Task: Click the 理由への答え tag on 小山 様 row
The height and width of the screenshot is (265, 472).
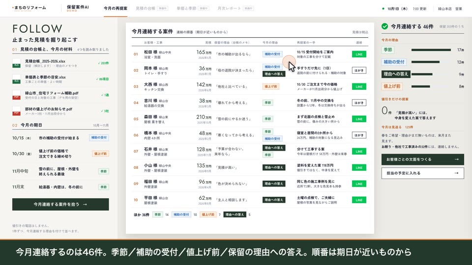Action: (x=274, y=167)
